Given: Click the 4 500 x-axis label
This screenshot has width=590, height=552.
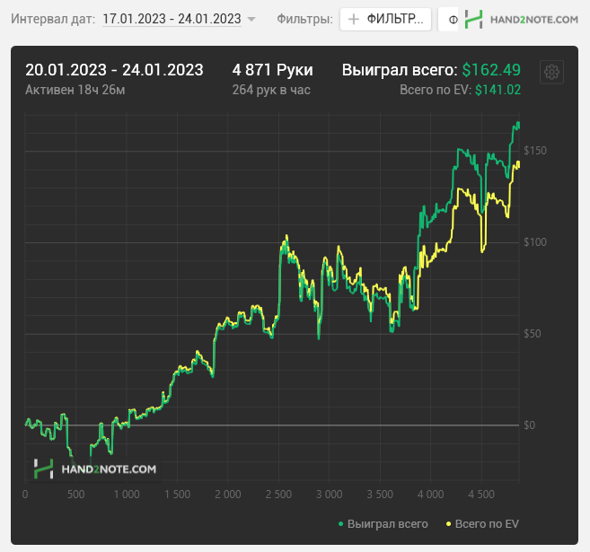Looking at the screenshot, I should click(480, 495).
